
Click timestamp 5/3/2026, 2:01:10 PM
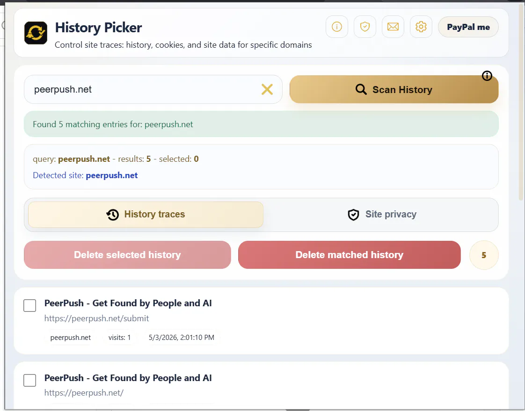(182, 338)
